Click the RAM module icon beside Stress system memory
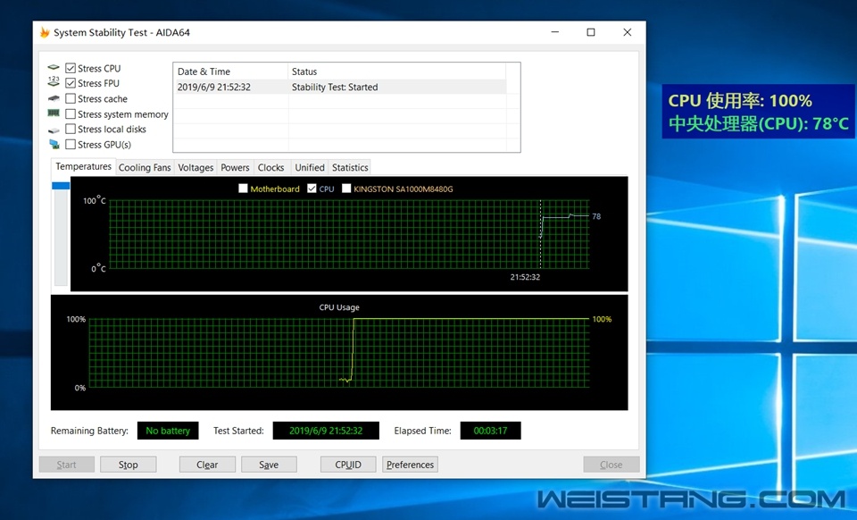The image size is (857, 520). pyautogui.click(x=54, y=113)
